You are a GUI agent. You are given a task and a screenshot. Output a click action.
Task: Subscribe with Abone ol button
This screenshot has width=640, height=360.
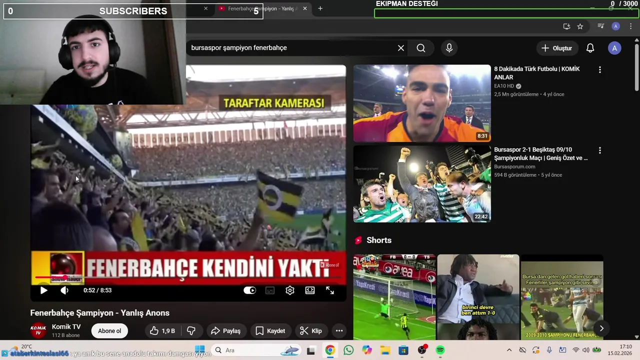(109, 331)
